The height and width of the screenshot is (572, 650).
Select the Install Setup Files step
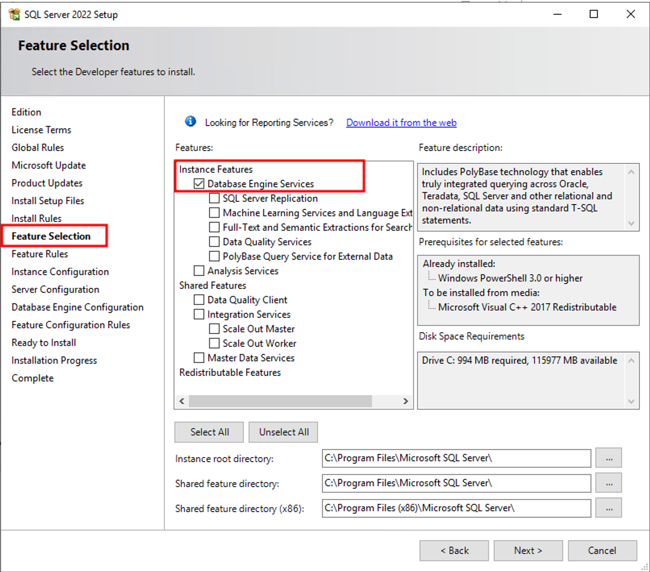click(47, 201)
